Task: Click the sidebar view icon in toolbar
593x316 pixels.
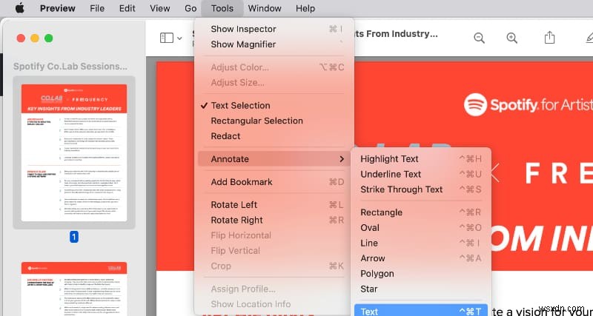Action: (x=166, y=38)
